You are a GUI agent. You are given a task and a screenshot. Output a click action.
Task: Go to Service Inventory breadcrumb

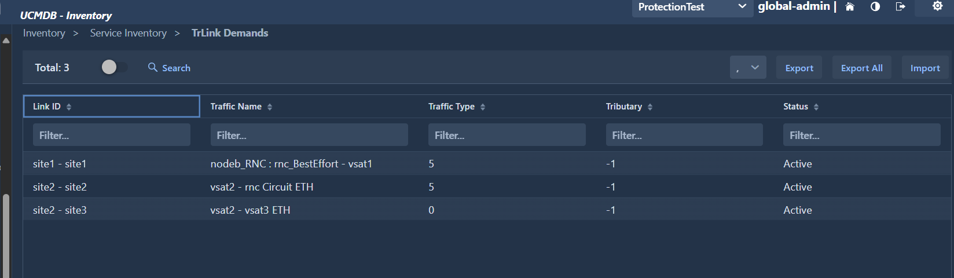click(x=128, y=33)
